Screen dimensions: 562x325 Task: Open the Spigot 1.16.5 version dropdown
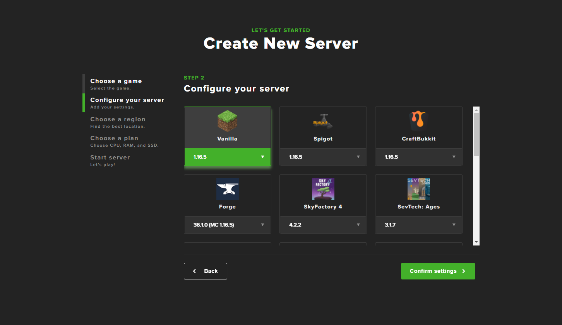coord(323,157)
